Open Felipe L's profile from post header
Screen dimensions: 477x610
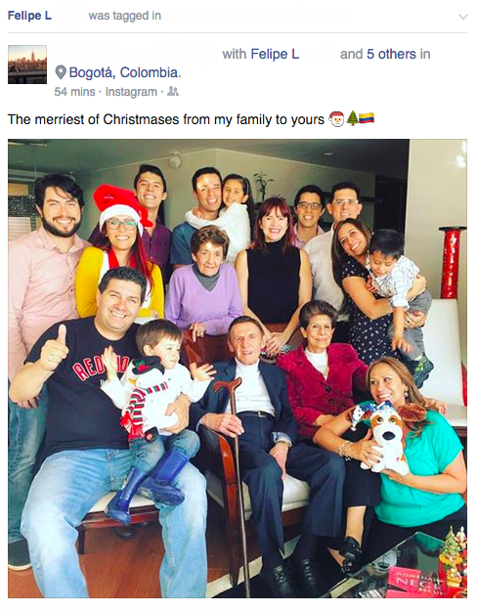coord(29,16)
